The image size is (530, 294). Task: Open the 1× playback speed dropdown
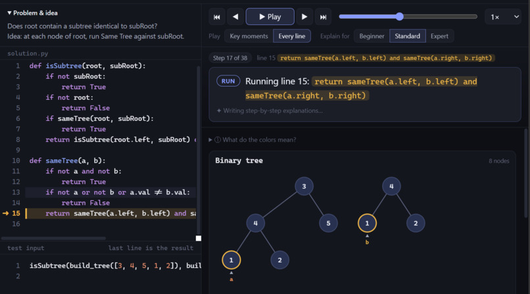pyautogui.click(x=504, y=17)
